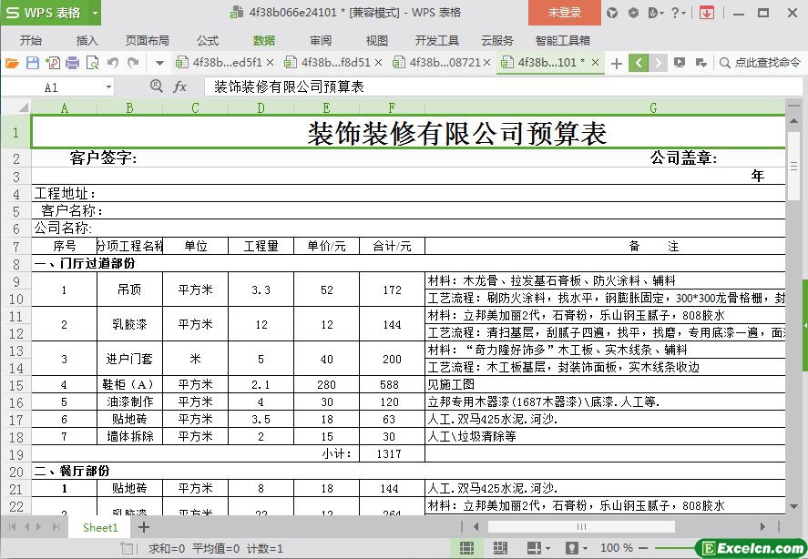Open the 公式 ribbon tab
The height and width of the screenshot is (559, 808).
(208, 40)
